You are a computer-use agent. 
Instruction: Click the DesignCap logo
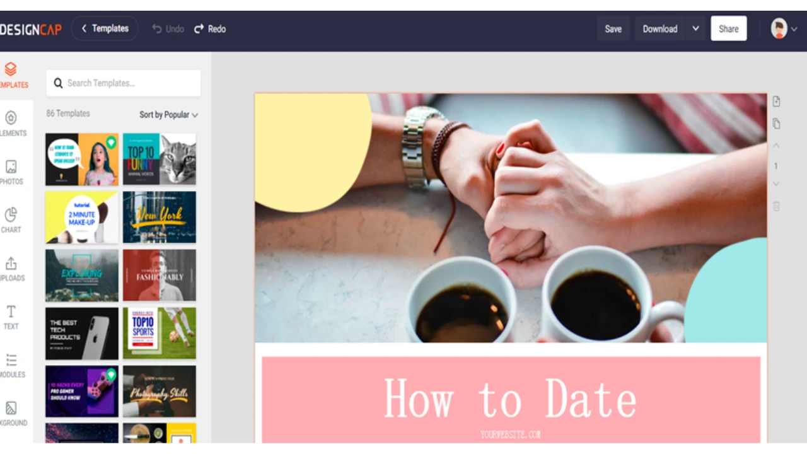coord(30,29)
